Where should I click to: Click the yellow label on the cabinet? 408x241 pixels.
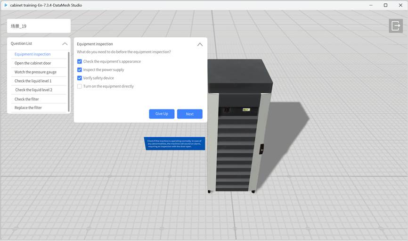point(246,109)
